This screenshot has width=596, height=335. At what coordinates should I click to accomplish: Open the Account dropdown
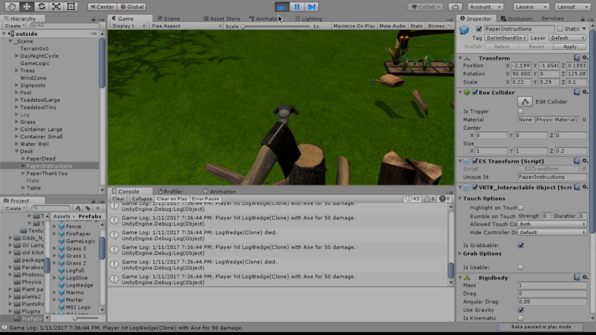click(485, 7)
